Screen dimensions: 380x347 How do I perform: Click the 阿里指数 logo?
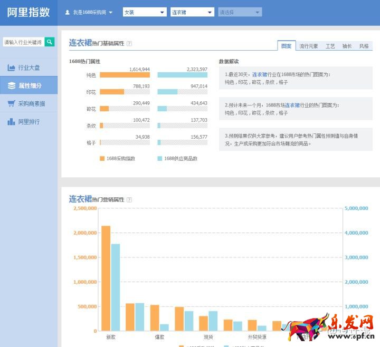[28, 12]
